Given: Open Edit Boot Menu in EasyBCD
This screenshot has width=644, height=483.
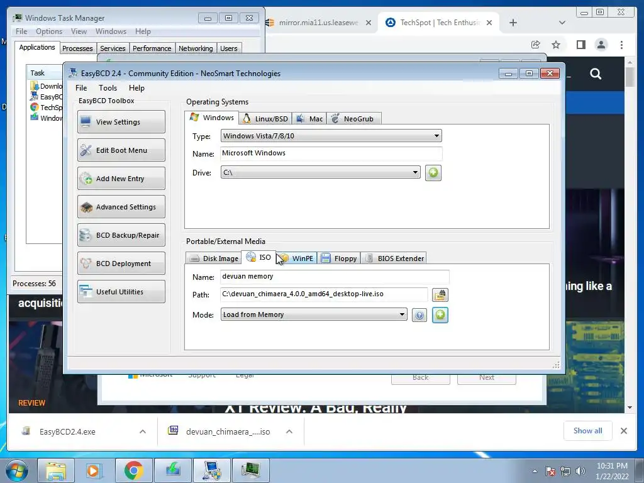Looking at the screenshot, I should point(121,150).
